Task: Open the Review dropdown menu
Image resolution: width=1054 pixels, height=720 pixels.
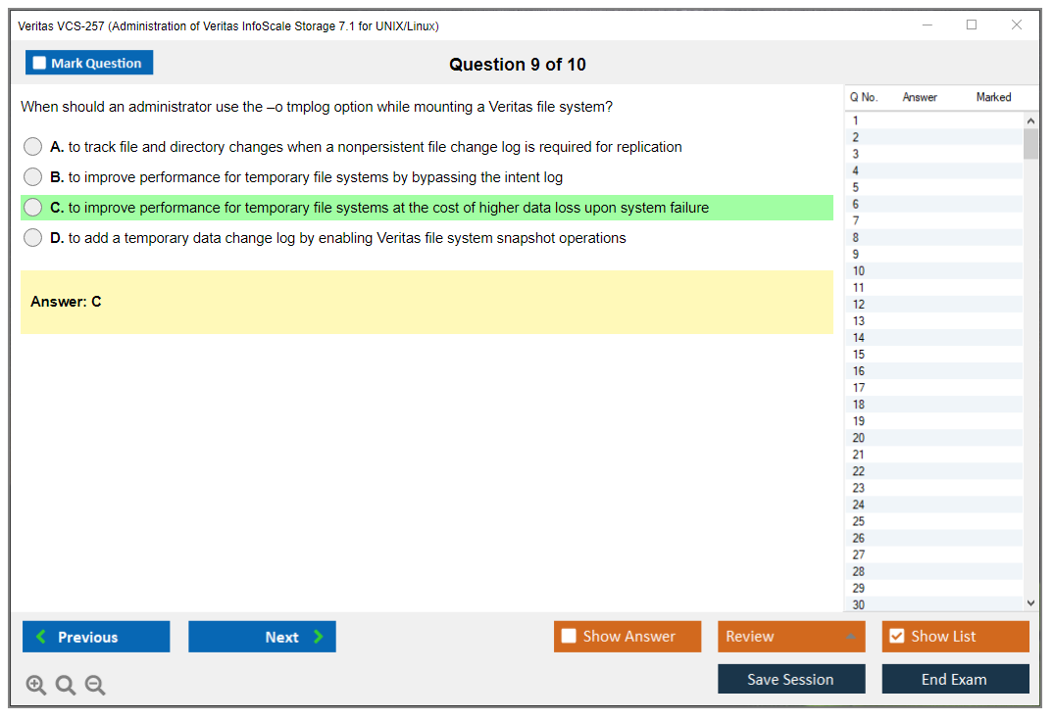Action: [x=790, y=637]
